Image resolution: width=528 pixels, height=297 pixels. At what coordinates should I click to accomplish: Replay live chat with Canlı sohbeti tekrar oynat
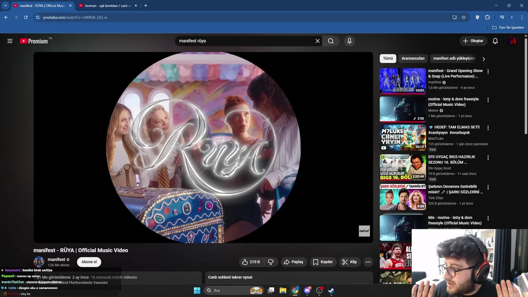230,277
